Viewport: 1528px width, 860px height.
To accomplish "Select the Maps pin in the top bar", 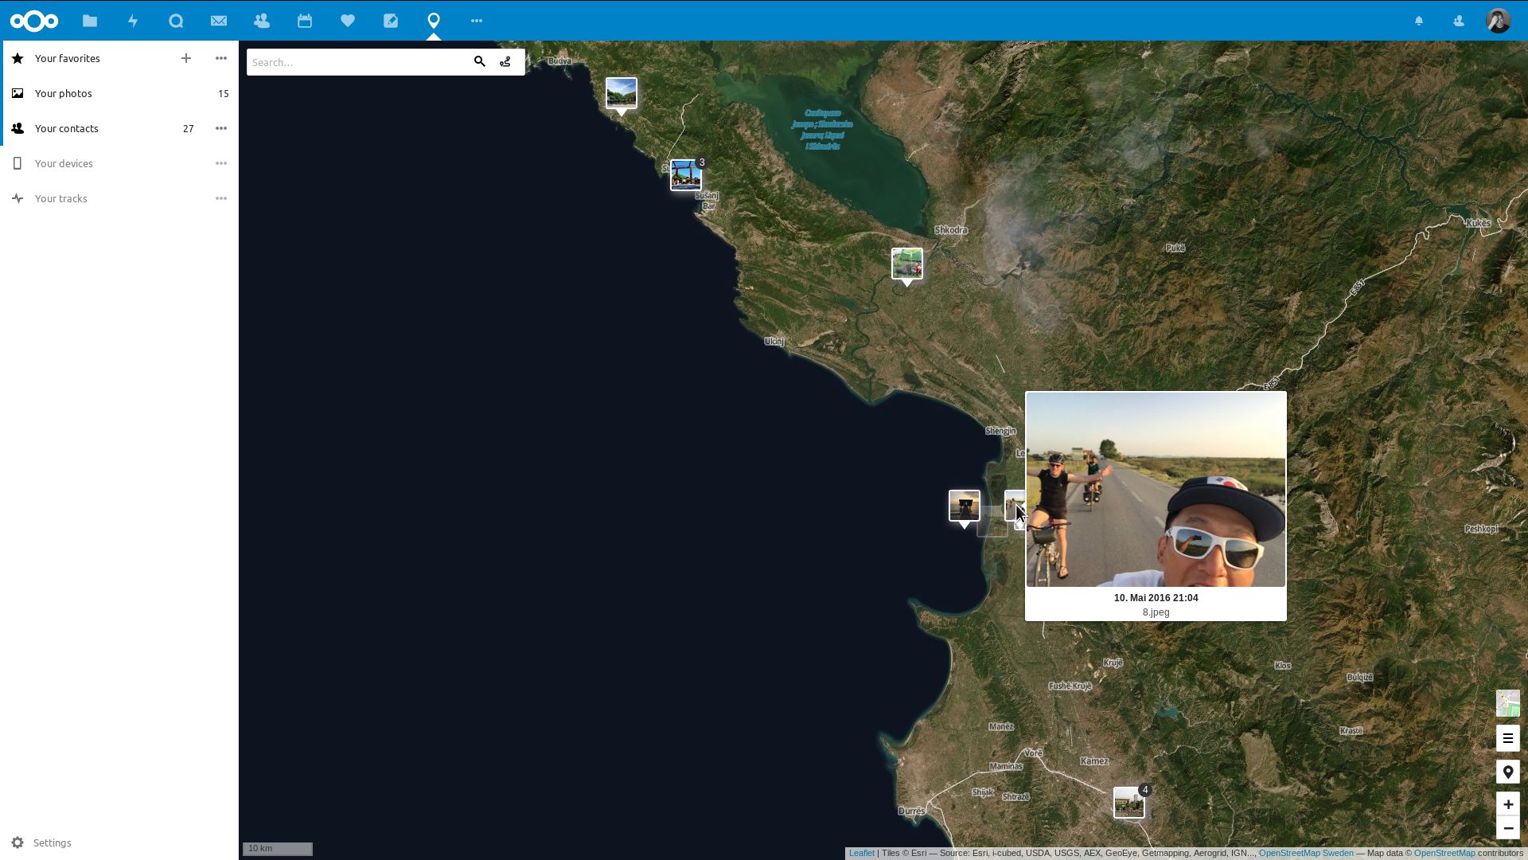I will tap(434, 21).
